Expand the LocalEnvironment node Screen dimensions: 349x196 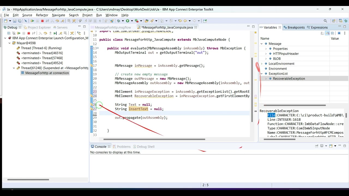tap(262, 64)
